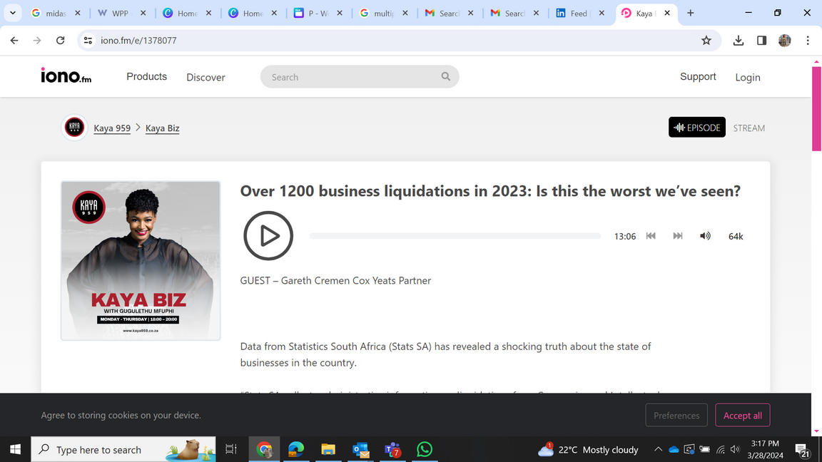The height and width of the screenshot is (462, 822).
Task: View site information icon in address bar
Action: 88,41
